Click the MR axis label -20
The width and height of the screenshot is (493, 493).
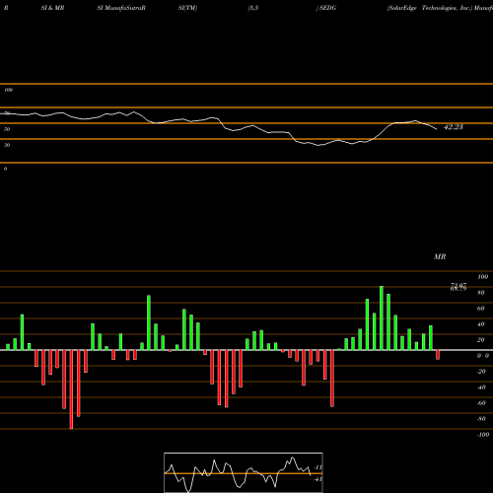point(481,372)
